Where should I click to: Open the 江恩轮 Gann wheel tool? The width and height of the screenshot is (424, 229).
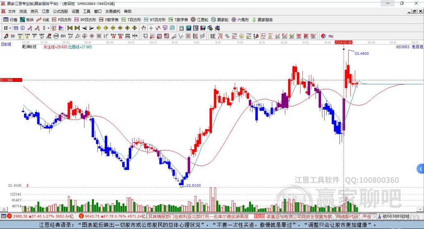click(x=200, y=20)
